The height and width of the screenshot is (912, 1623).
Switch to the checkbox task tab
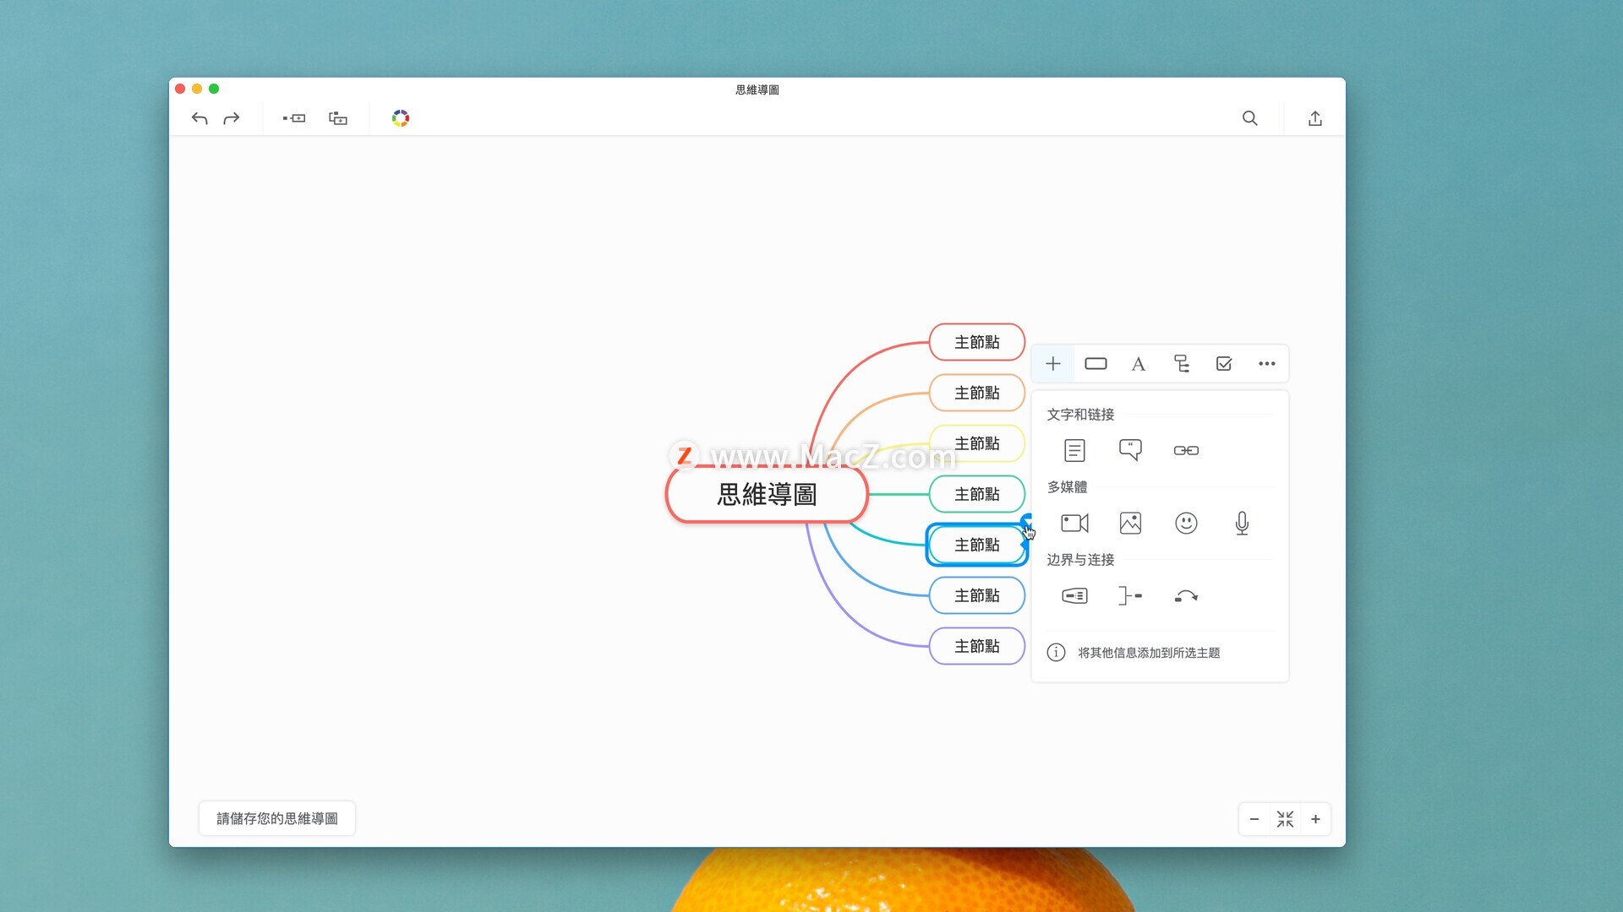(x=1224, y=364)
